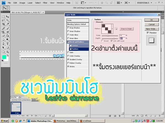
Task: Click OK in Layer Style dialog
Action: click(x=152, y=20)
